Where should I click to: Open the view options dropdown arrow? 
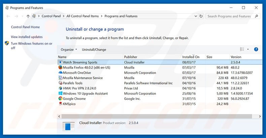[248, 49]
